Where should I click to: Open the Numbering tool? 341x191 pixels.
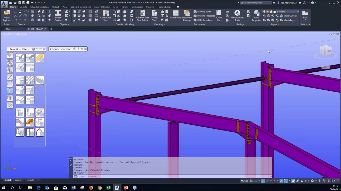pyautogui.click(x=176, y=15)
